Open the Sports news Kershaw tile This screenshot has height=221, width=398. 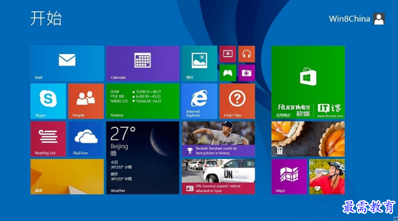click(218, 139)
